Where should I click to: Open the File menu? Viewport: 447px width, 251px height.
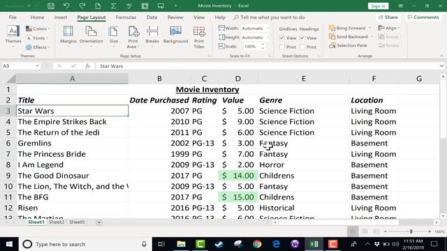tap(13, 17)
